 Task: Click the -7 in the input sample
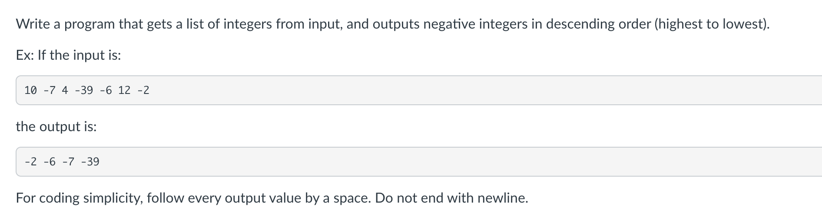[x=50, y=90]
